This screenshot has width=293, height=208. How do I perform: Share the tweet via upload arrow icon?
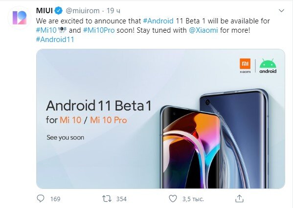[x=239, y=199]
